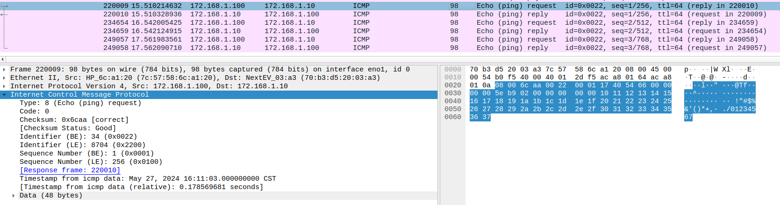Select the Identifier (BE): 34 field

pos(219,137)
